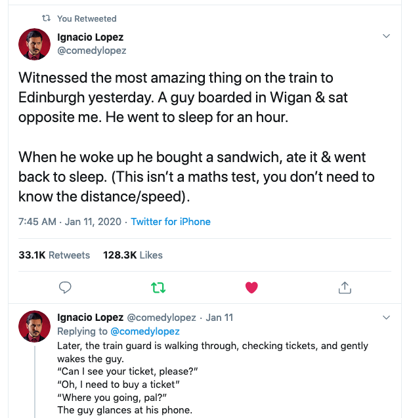Click the small retweeted indicator icon

point(46,19)
